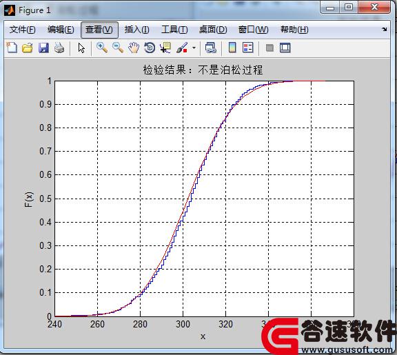Click the New Figure icon

12,48
